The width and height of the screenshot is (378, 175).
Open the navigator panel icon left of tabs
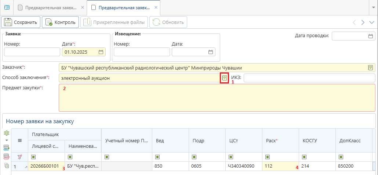click(x=7, y=7)
